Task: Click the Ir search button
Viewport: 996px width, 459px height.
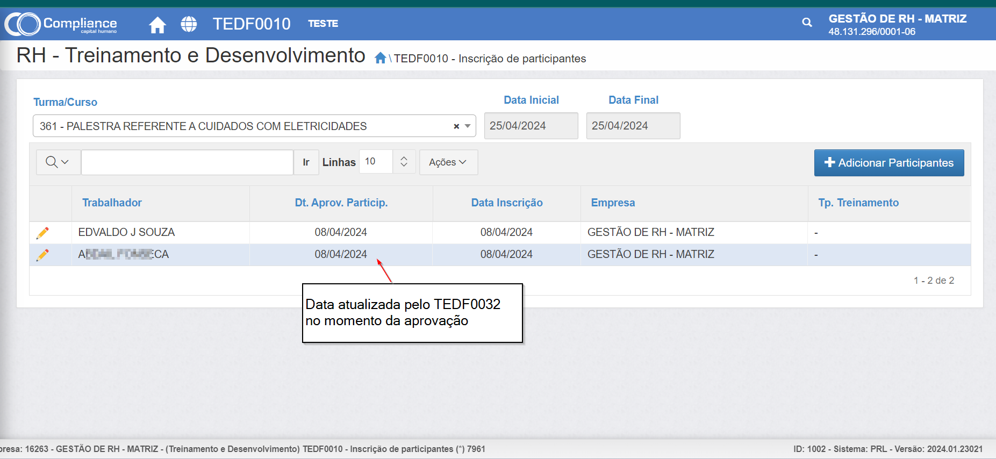Action: pyautogui.click(x=306, y=162)
